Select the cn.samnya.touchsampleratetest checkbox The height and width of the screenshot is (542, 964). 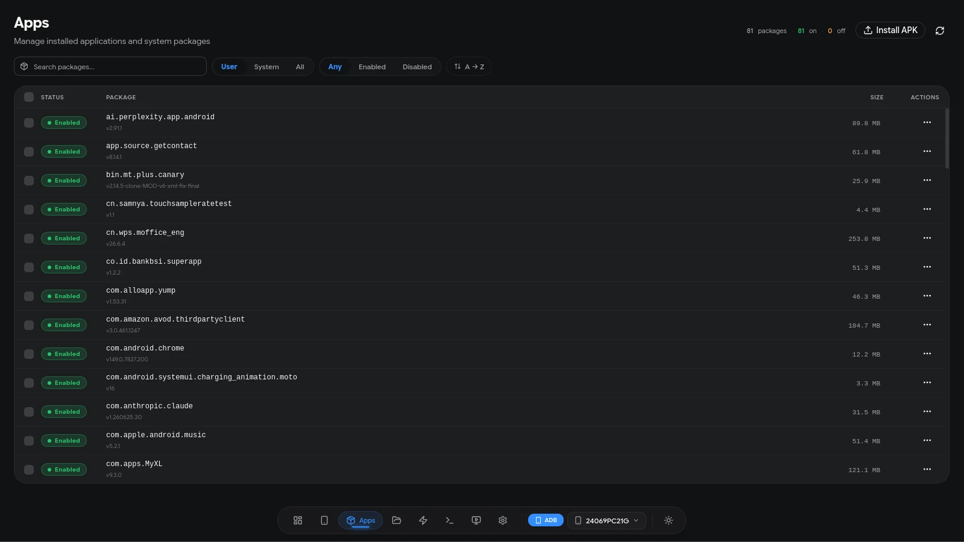point(29,210)
